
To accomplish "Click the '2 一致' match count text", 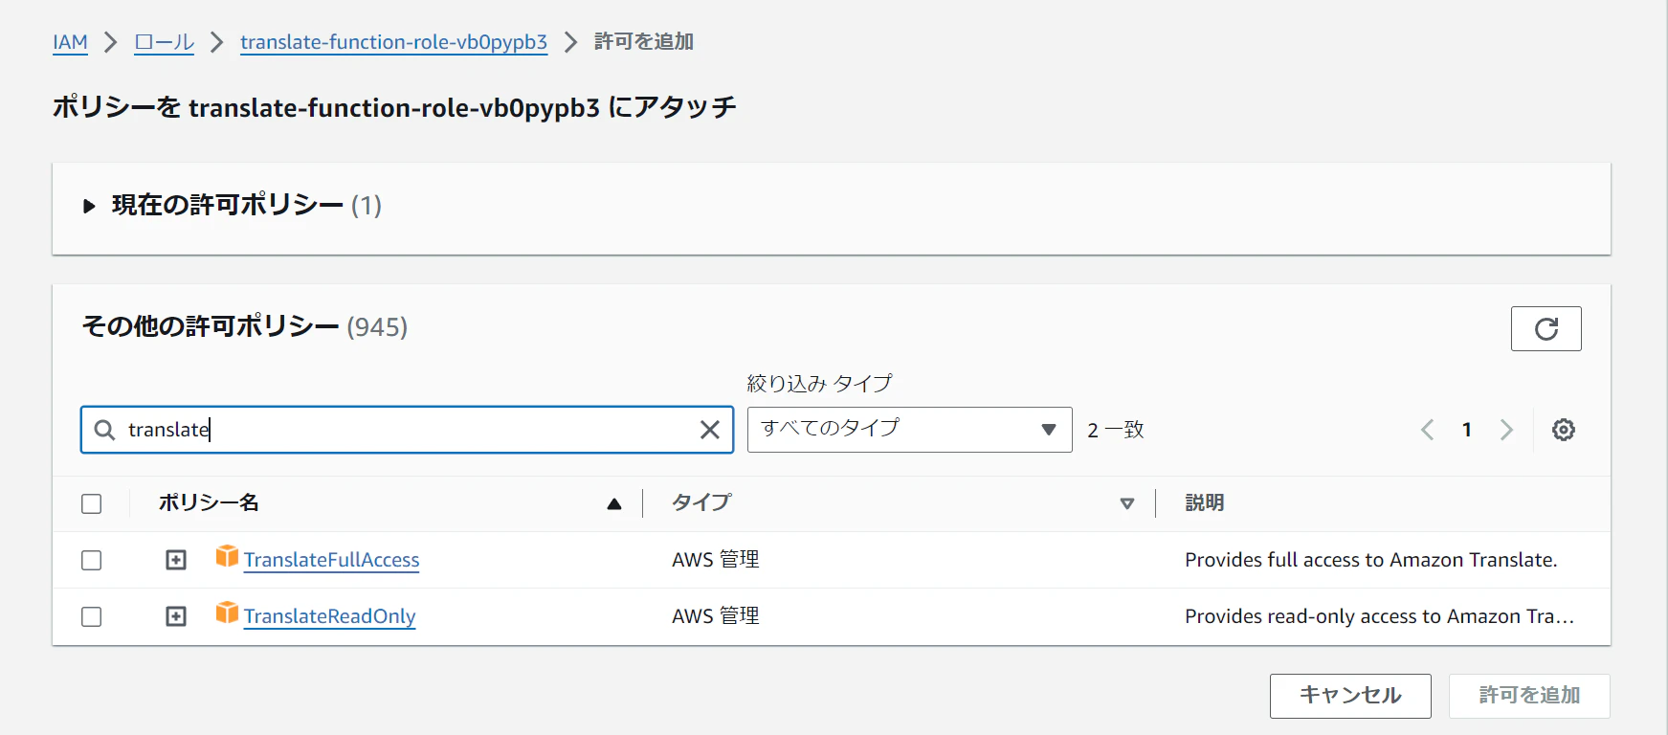I will click(1116, 430).
